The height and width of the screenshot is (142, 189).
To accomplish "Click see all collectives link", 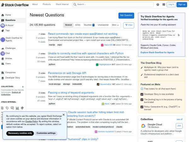I will 180,119.
